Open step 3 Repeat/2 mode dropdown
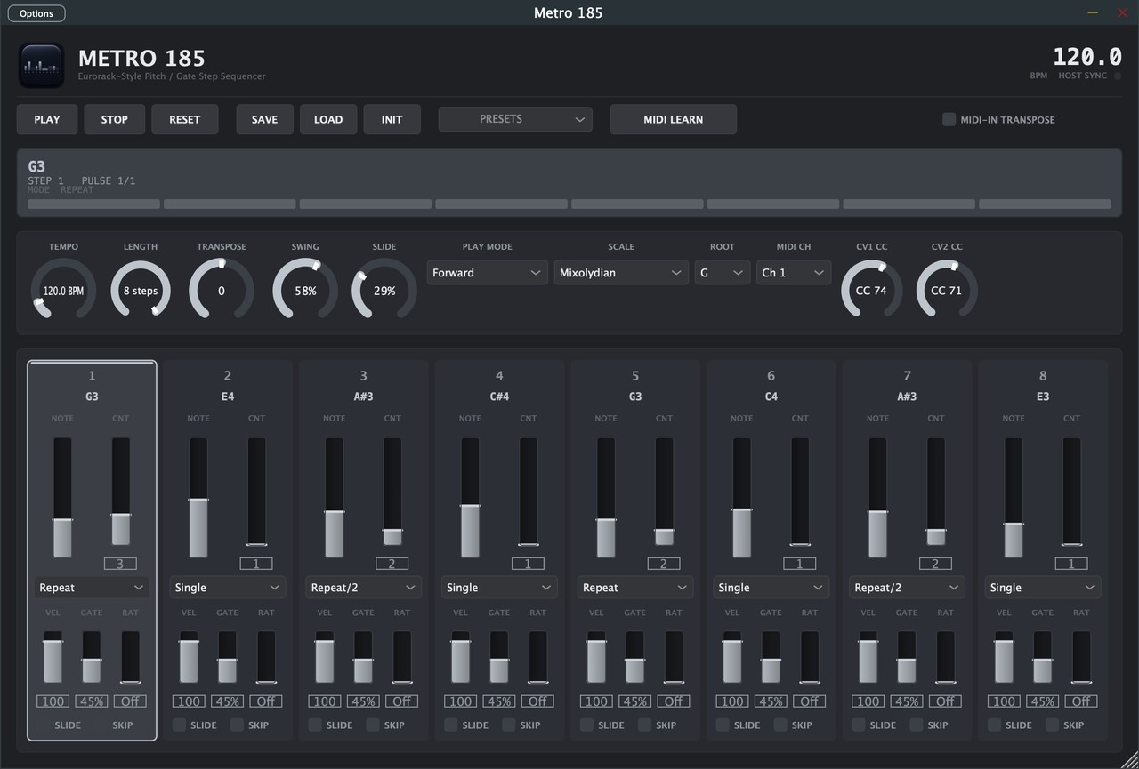1139x769 pixels. click(x=364, y=588)
